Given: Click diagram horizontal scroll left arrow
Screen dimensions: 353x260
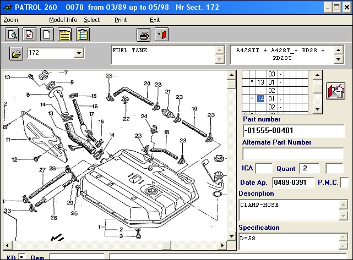Looking at the screenshot, I should pos(7,245).
